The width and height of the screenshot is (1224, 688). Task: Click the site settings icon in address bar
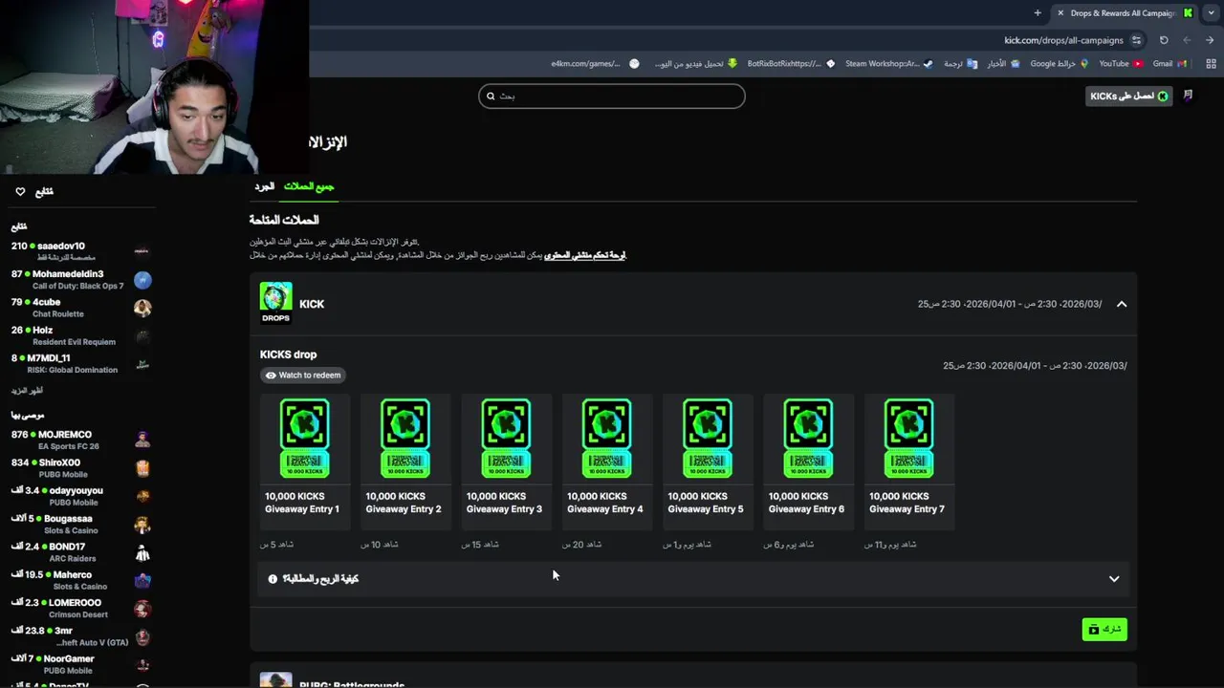(1136, 40)
